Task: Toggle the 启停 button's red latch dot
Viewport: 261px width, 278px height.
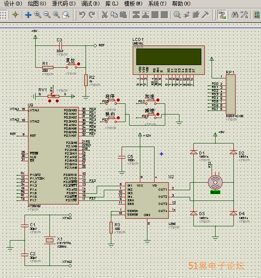Action: [118, 100]
